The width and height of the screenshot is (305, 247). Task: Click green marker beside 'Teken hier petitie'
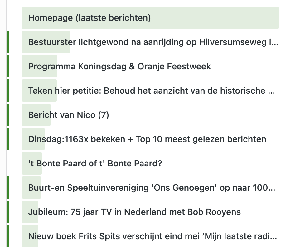8,91
